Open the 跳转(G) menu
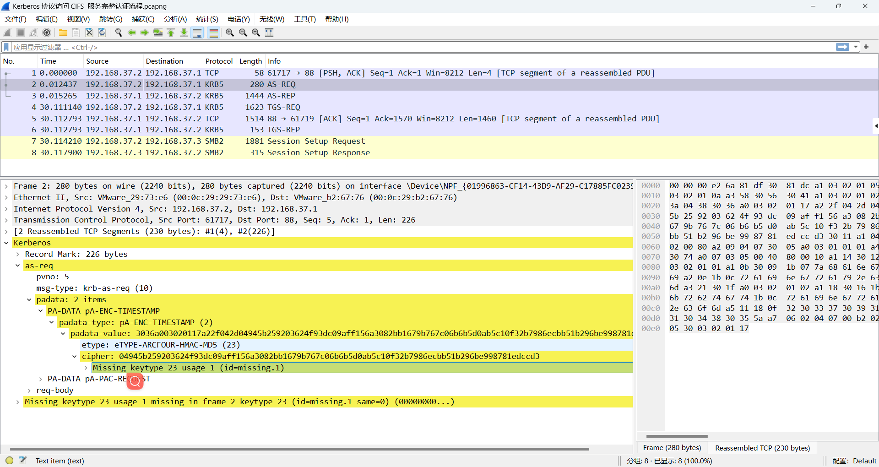 [x=111, y=19]
